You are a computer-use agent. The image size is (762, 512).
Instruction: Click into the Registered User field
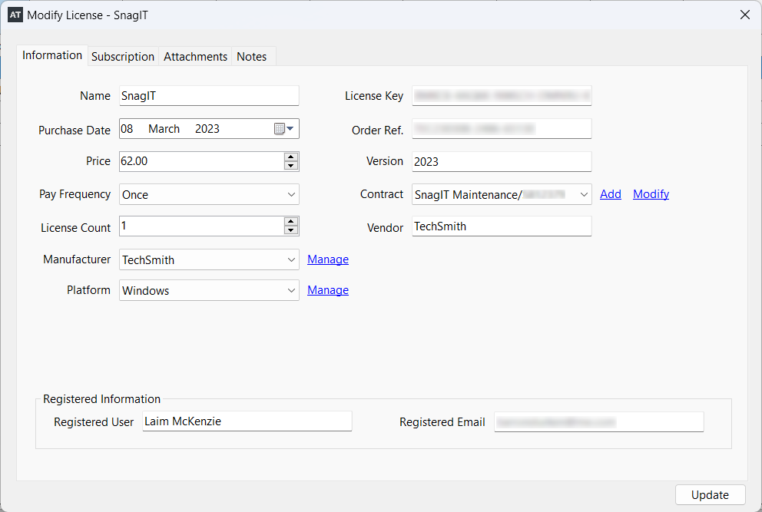click(x=247, y=421)
